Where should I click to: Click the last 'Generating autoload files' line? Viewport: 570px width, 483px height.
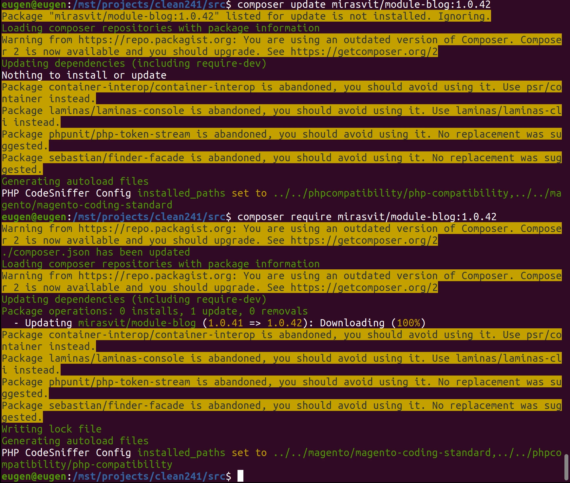(75, 441)
